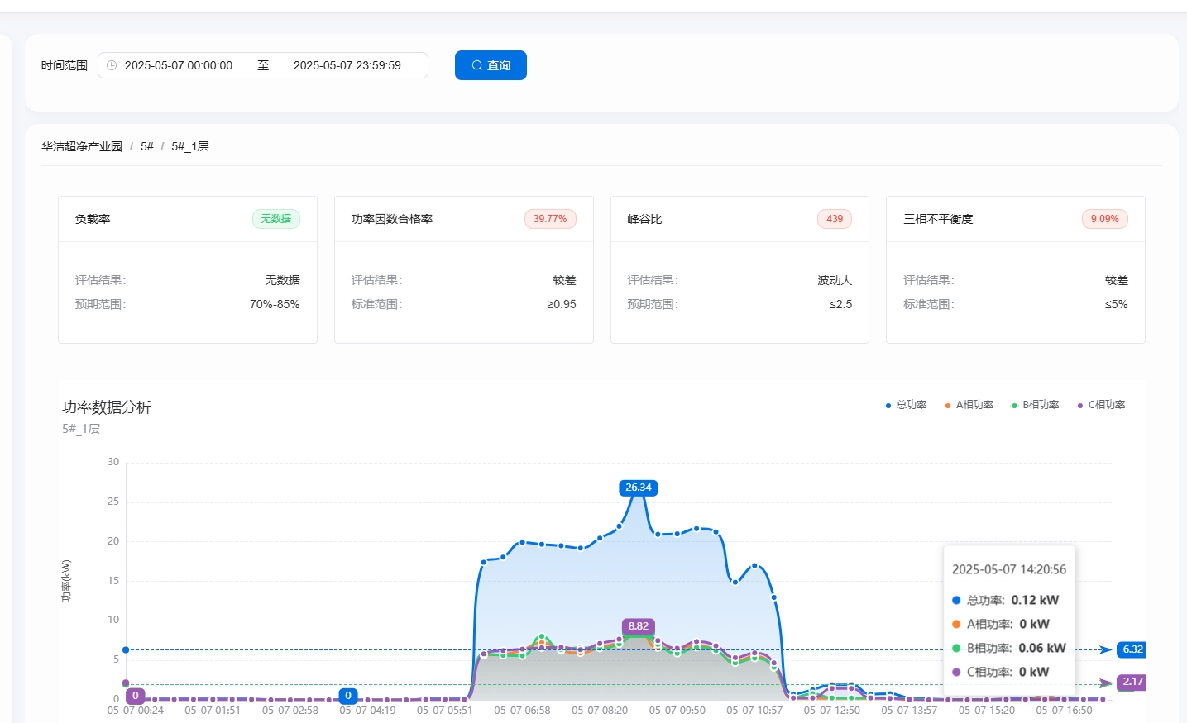Click the 8.82 purple peak label
This screenshot has width=1187, height=723.
point(638,626)
